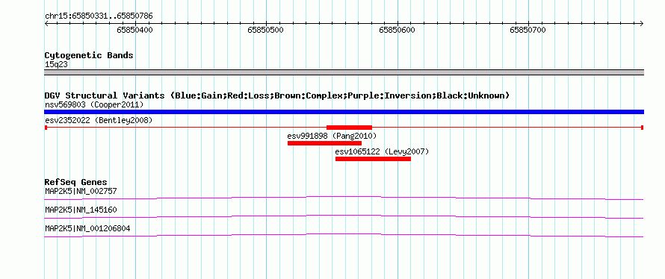Select the red esv991898 loss bar
Image resolution: width=665 pixels, height=279 pixels.
(x=324, y=143)
